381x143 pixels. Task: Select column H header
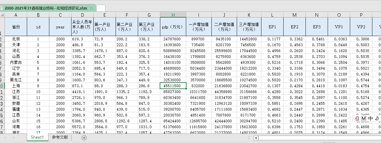173,15
